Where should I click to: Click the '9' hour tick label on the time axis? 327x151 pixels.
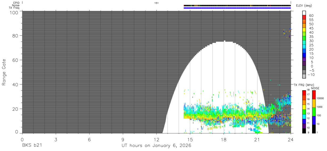point(123,139)
